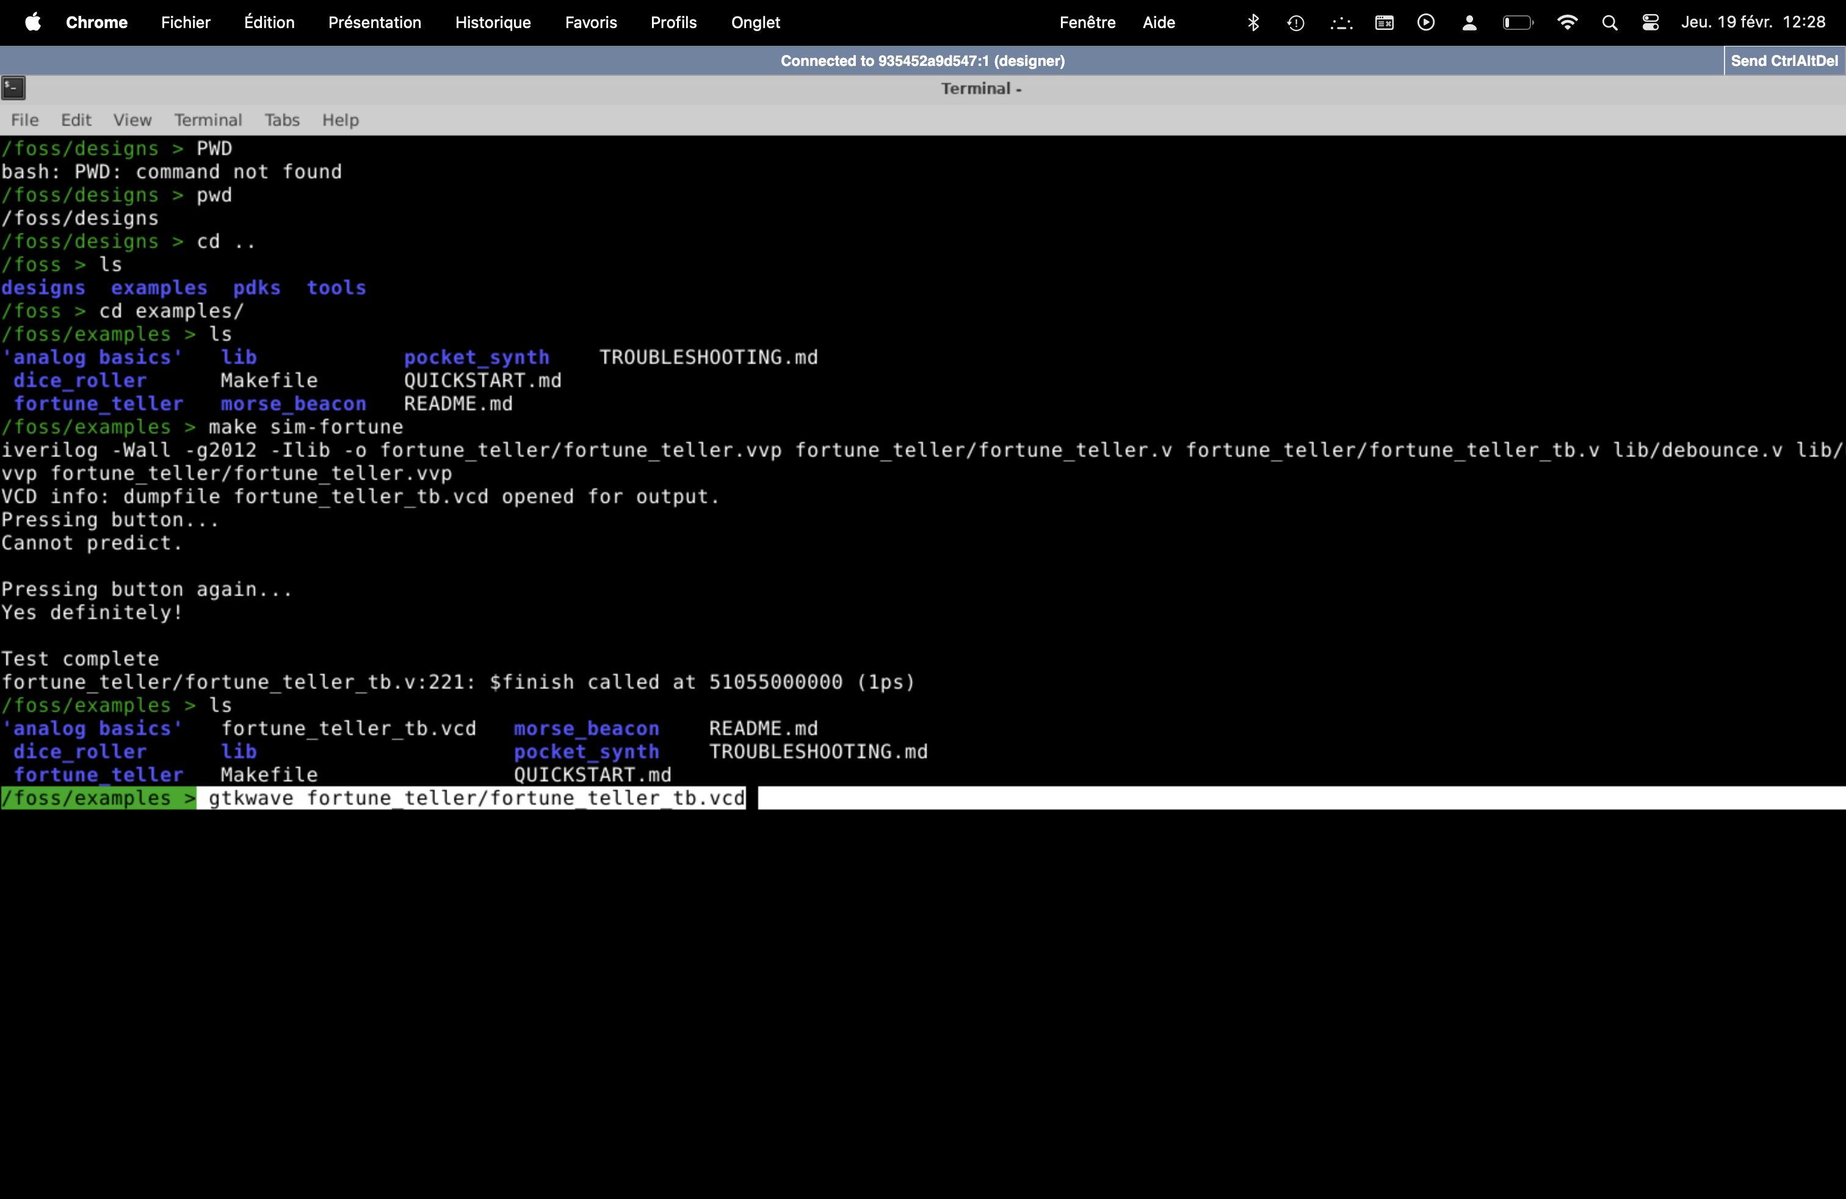Click the battery status icon
This screenshot has height=1199, width=1846.
coord(1517,23)
